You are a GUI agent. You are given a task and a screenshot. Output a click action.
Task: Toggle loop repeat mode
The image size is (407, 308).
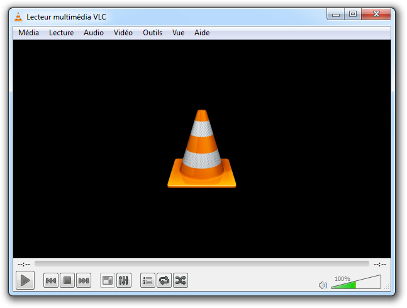164,280
